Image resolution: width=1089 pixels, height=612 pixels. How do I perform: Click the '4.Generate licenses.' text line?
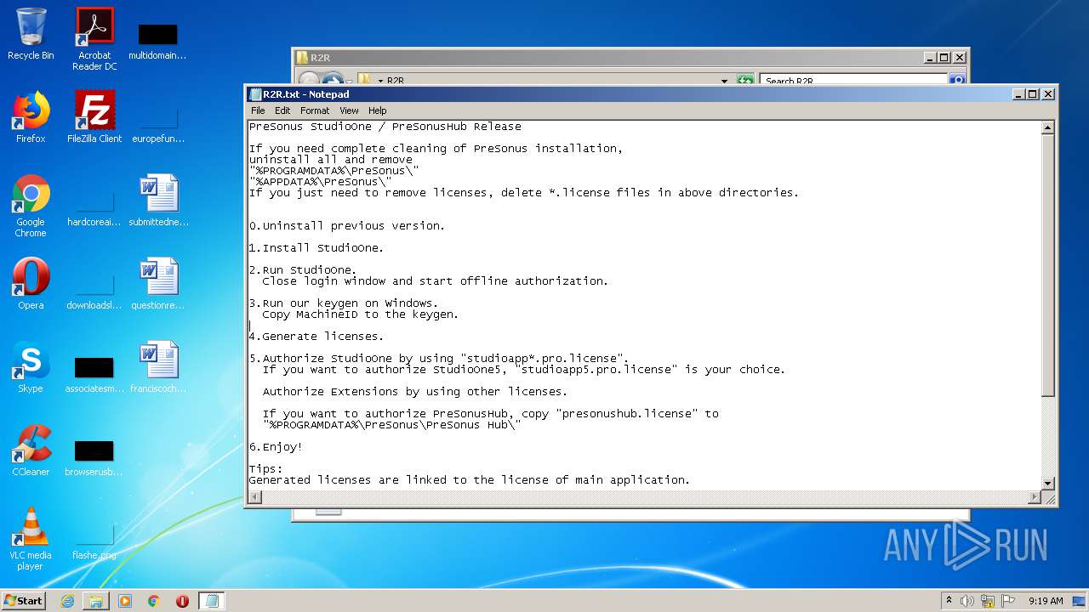tap(316, 336)
